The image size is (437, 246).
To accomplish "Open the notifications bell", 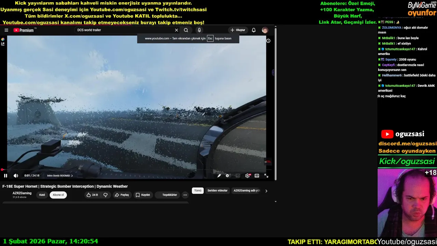I will tap(254, 30).
